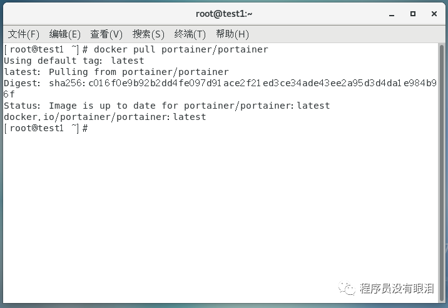Click the docker.io/portainer/portainer:latest output line
Viewport: 448px width, 308px height.
tap(105, 117)
